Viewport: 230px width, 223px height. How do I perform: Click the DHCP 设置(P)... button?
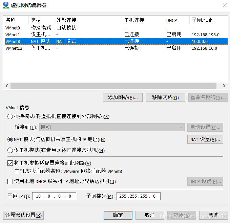pyautogui.click(x=205, y=181)
